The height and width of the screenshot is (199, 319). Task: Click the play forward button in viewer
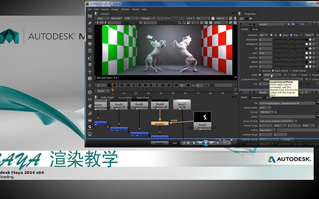157,85
